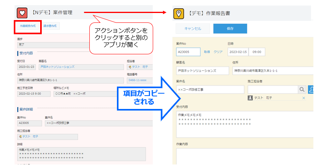Click the 作業報告書 map pin app icon

179,13
